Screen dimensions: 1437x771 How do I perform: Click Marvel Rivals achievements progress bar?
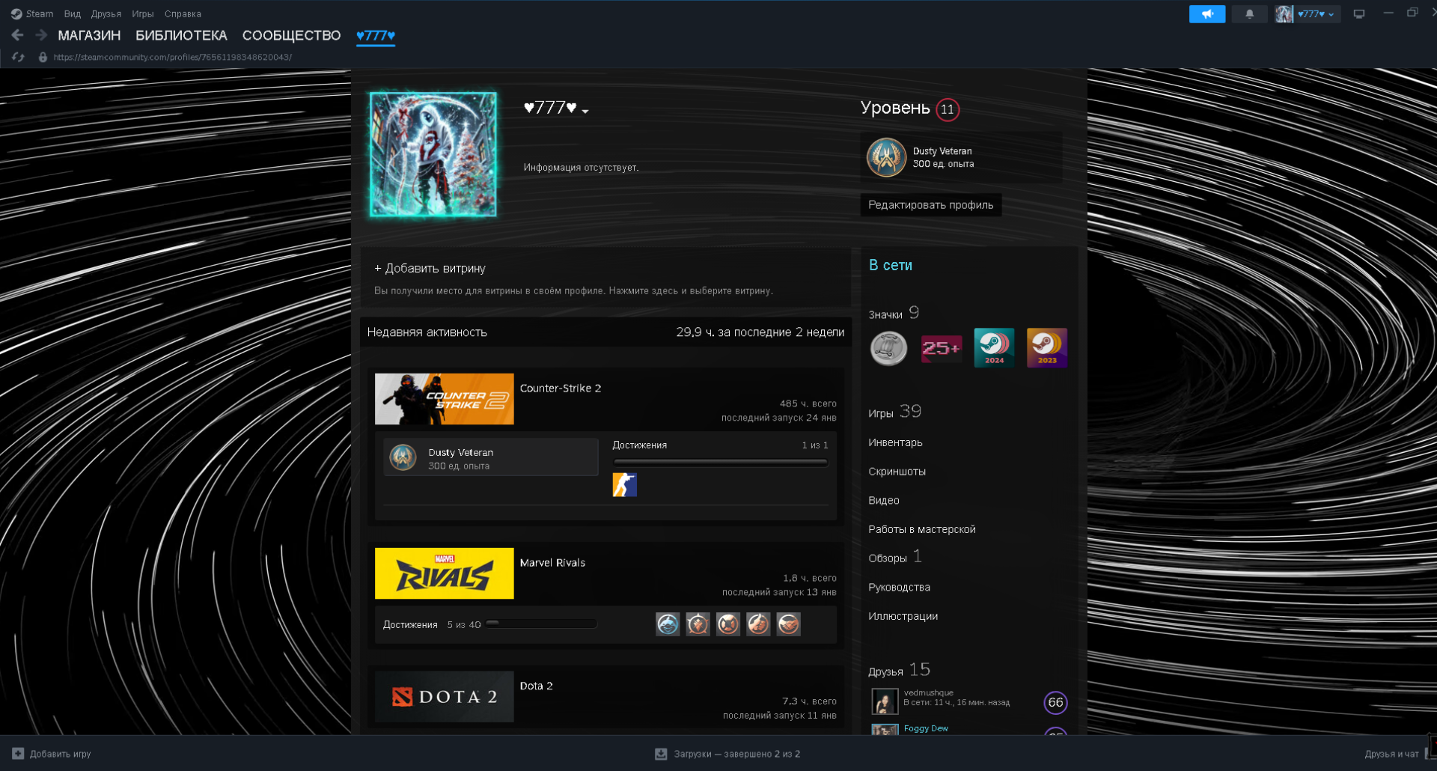[541, 624]
